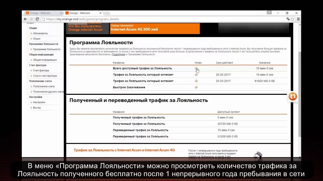Minimize the Chrome window
This screenshot has width=323, height=181.
coord(278,13)
